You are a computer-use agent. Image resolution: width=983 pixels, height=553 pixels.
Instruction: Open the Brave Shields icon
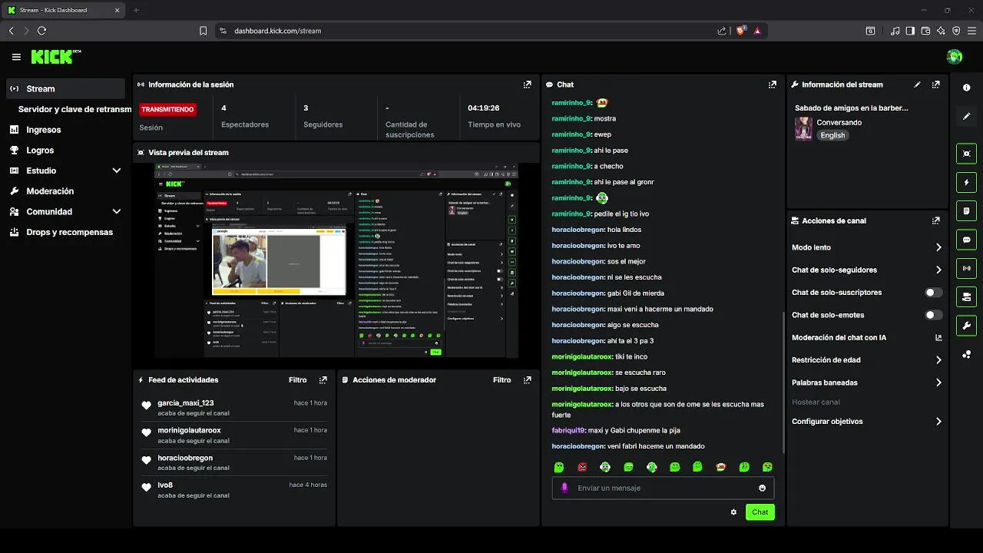click(740, 31)
